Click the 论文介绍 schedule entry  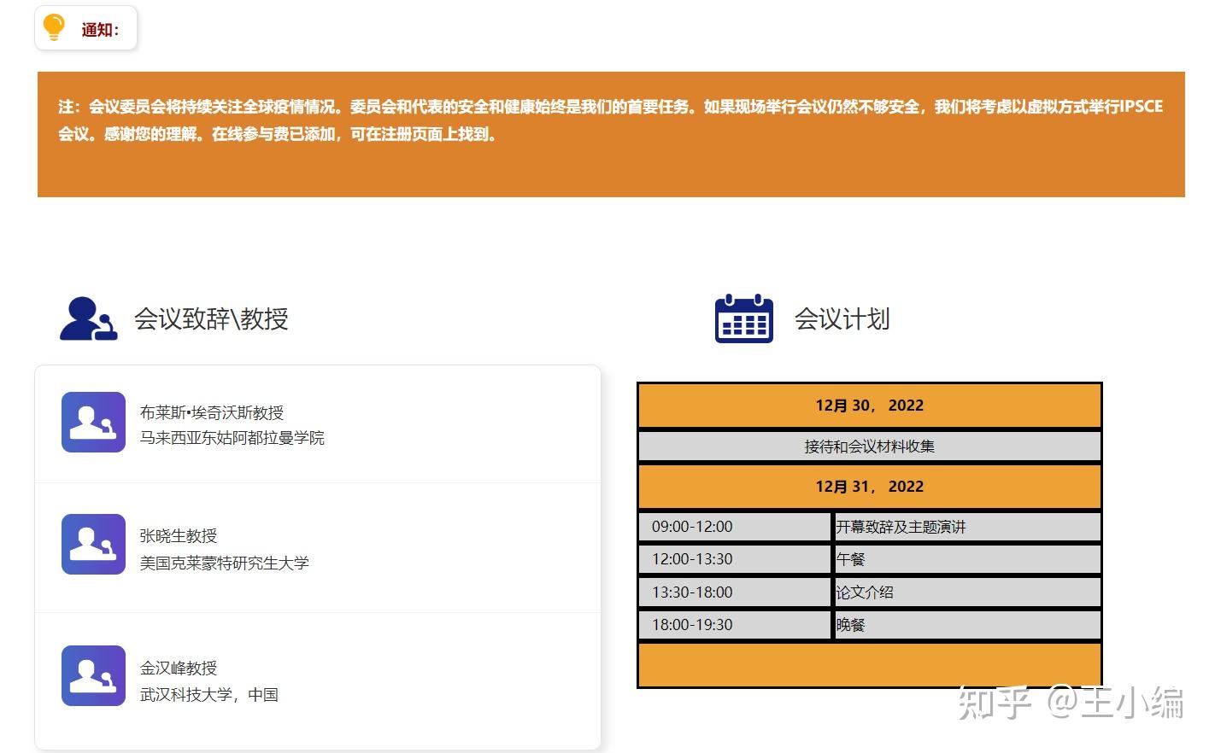[864, 592]
